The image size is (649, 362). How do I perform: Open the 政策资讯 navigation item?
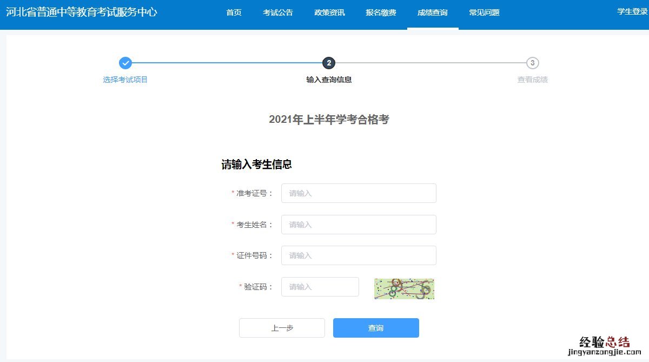(329, 12)
